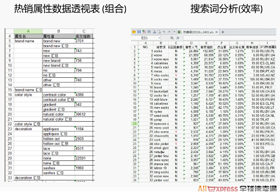This screenshot has width=280, height=194.
Task: Click the Name Box showing E20
Action: pos(144,38)
